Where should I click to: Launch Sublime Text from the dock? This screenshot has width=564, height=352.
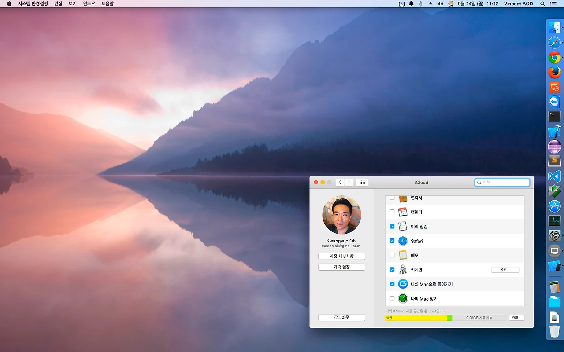tap(554, 161)
